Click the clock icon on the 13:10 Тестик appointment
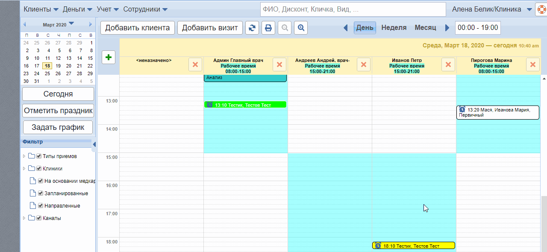 209,105
